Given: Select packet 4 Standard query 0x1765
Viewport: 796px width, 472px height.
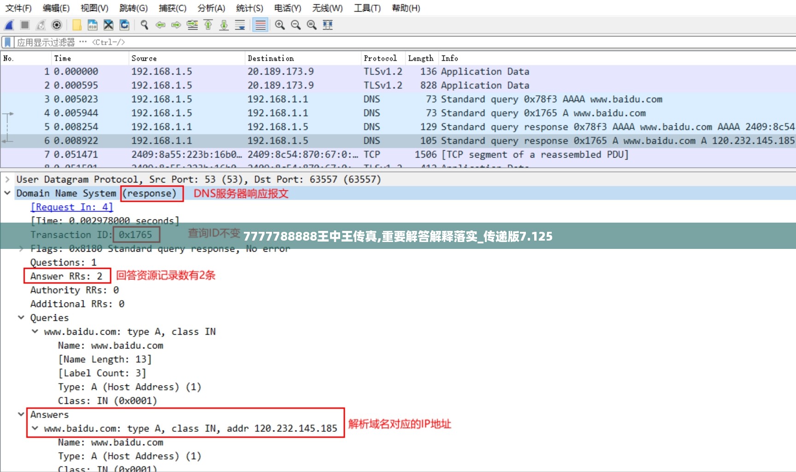Looking at the screenshot, I should coord(398,113).
